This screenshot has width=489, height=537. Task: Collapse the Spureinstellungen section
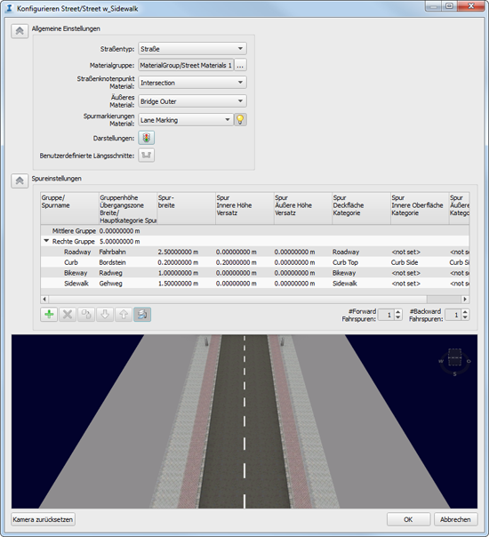point(20,180)
